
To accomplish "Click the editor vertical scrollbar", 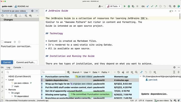I will click(x=180, y=16).
